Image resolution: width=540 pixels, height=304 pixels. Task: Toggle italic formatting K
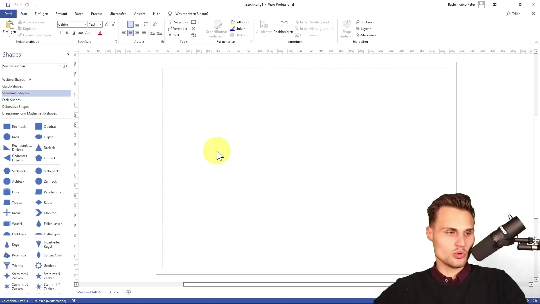coord(67,33)
